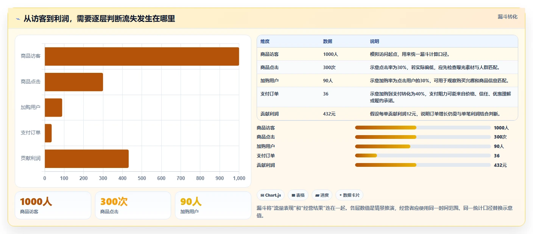Click the 支付订单 y-axis label in the chart
Image resolution: width=533 pixels, height=234 pixels.
31,133
